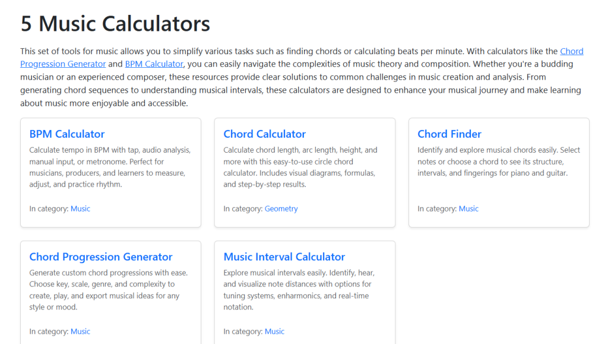The width and height of the screenshot is (608, 344).
Task: Click the Chord Finder description text
Action: pos(498,162)
